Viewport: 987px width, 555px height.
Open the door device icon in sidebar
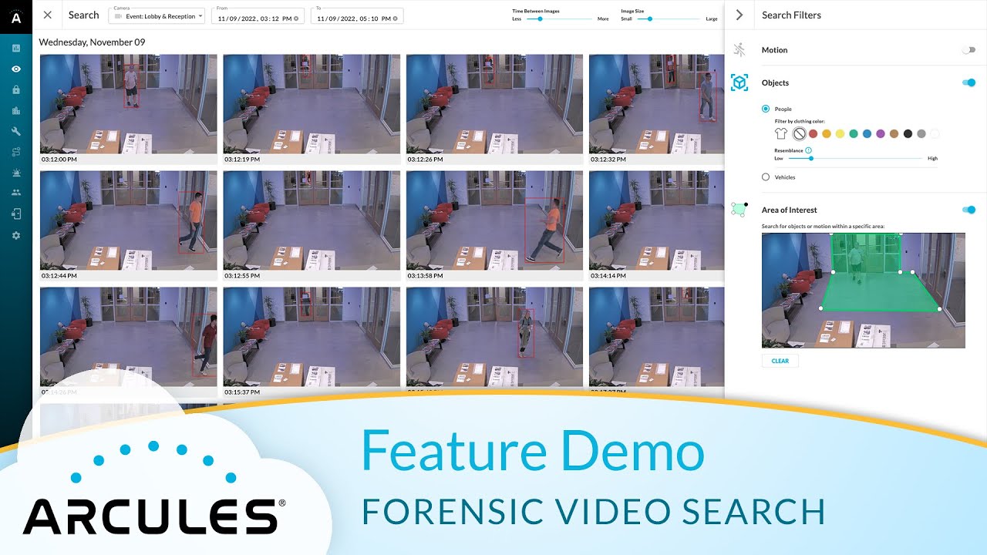click(16, 214)
